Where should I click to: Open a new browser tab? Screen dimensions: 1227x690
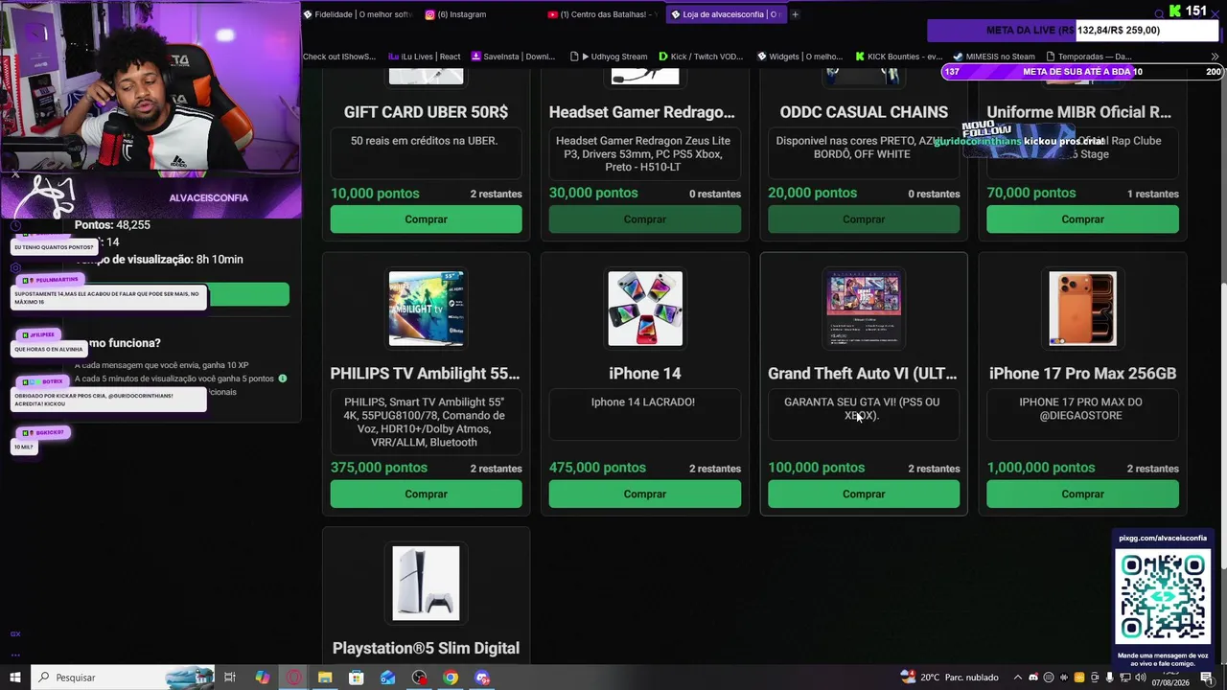tap(795, 14)
